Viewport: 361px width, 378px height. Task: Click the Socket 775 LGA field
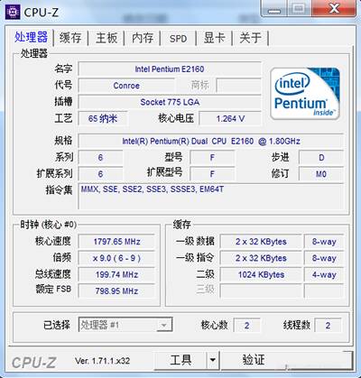[170, 102]
